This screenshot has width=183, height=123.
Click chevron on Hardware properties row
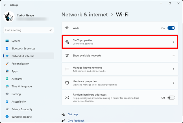(x=174, y=83)
